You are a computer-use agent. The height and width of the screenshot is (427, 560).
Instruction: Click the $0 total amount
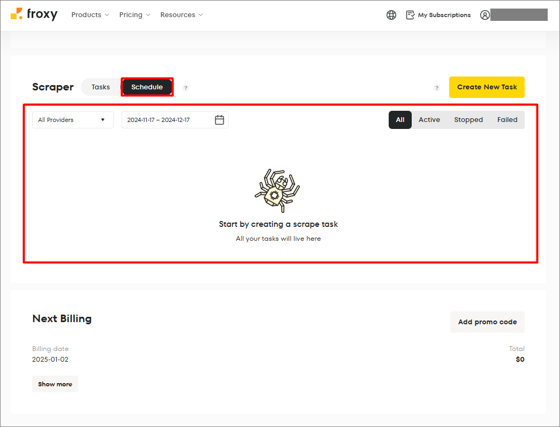(520, 360)
